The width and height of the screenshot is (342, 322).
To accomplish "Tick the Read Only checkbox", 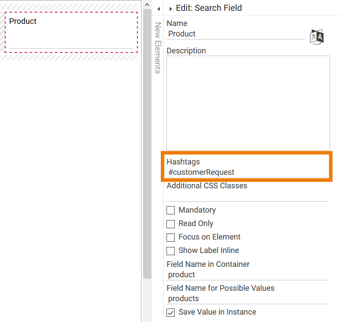I will click(x=171, y=224).
